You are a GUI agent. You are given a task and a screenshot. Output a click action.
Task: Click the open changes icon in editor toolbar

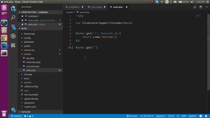195,7
